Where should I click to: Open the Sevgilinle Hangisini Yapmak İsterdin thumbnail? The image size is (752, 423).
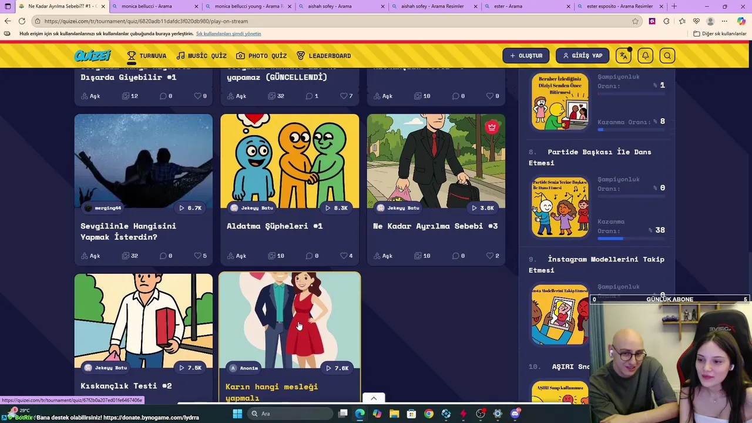click(x=143, y=161)
